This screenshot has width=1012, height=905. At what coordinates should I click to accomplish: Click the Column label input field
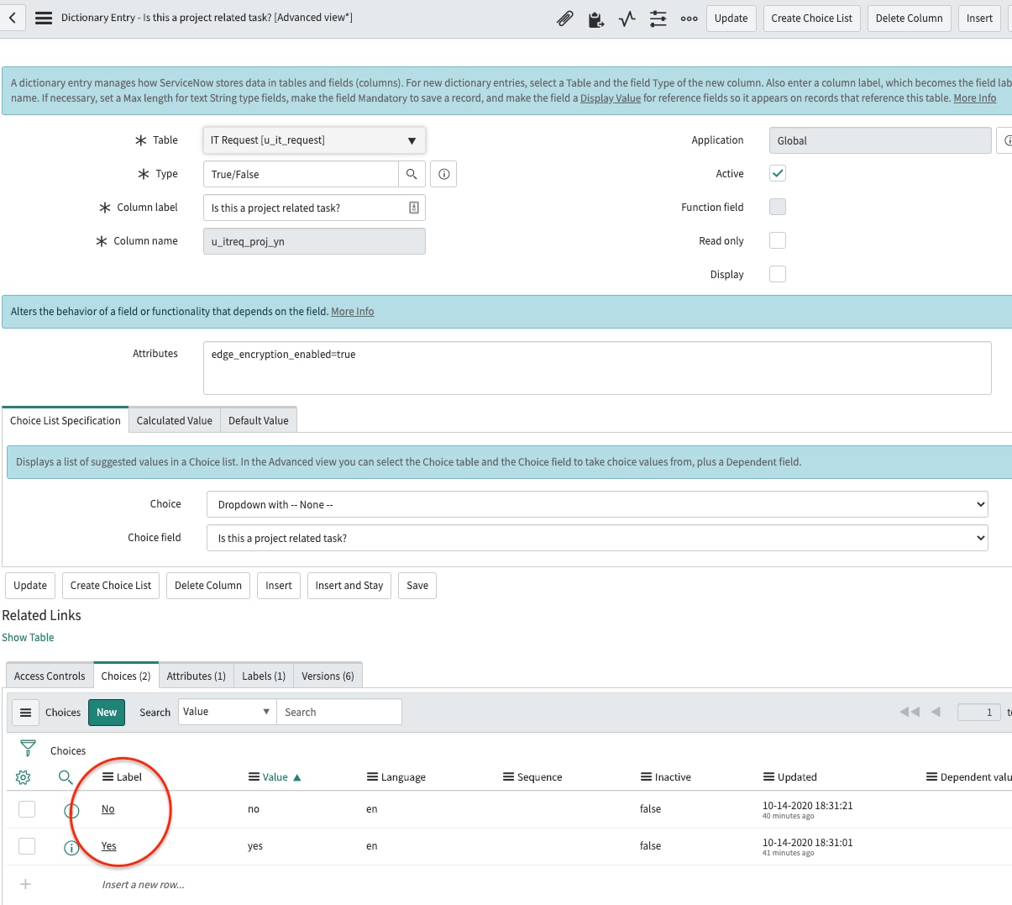(x=314, y=208)
